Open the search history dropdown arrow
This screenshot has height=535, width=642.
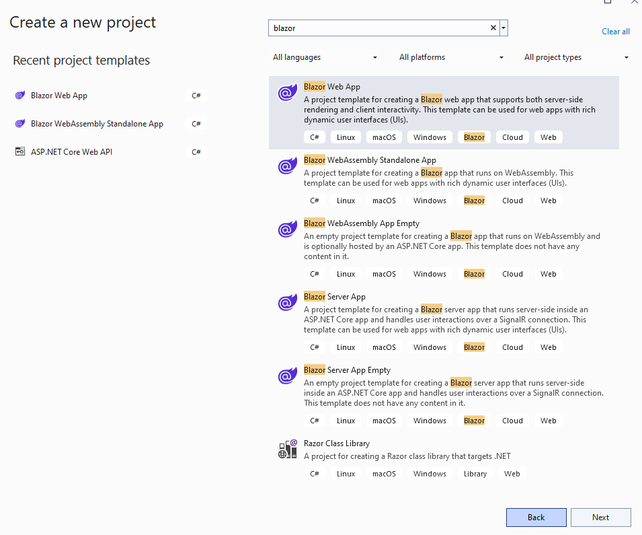(504, 28)
